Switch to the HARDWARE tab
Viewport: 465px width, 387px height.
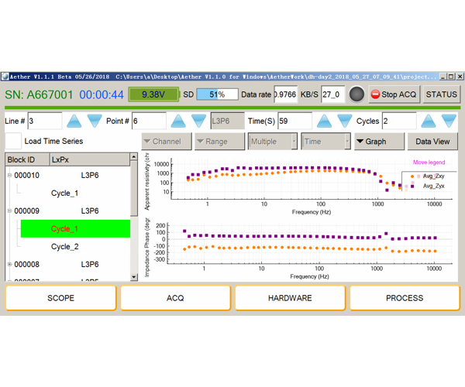pos(290,298)
